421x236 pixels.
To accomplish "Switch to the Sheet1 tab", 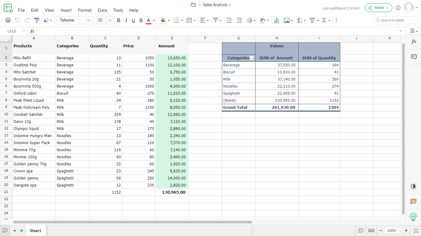I will coord(35,230).
